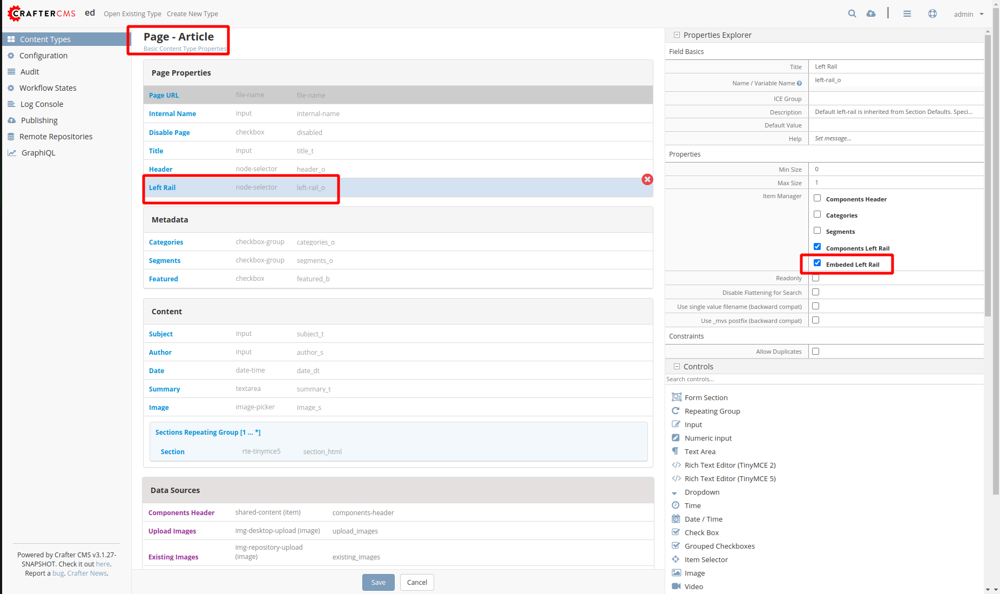Open Publishing from the sidebar
The height and width of the screenshot is (594, 1000).
tap(38, 120)
